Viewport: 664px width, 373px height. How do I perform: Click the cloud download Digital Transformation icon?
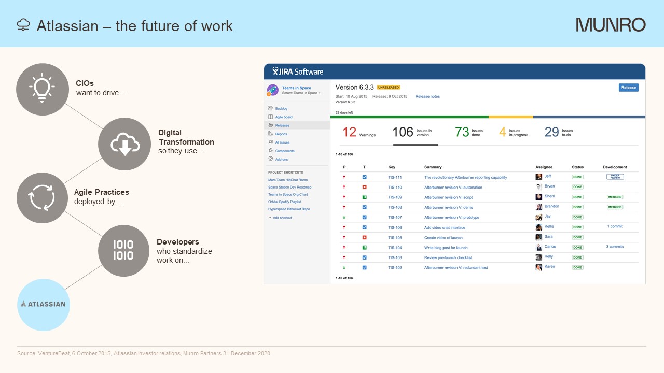pos(124,144)
